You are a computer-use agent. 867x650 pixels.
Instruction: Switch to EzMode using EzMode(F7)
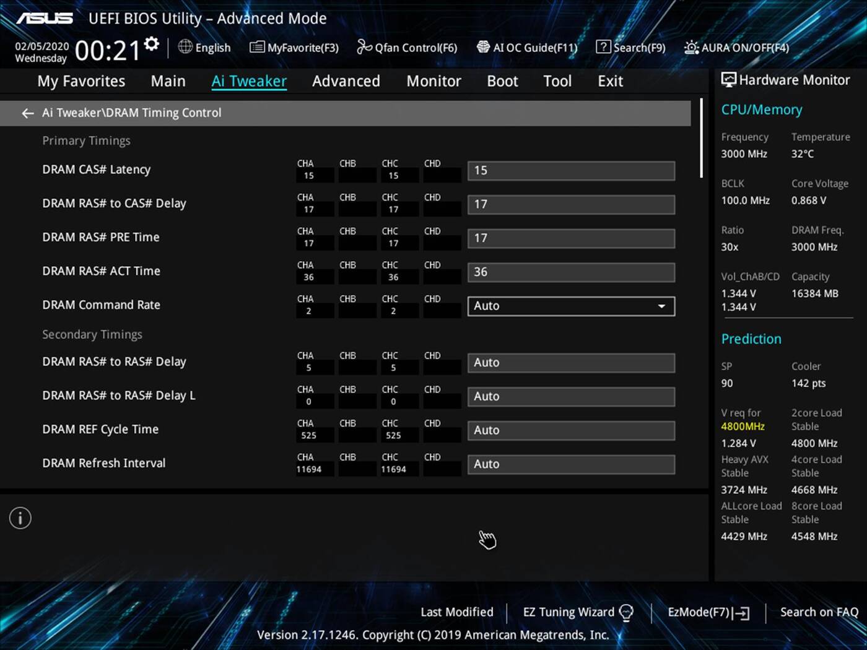coord(707,612)
